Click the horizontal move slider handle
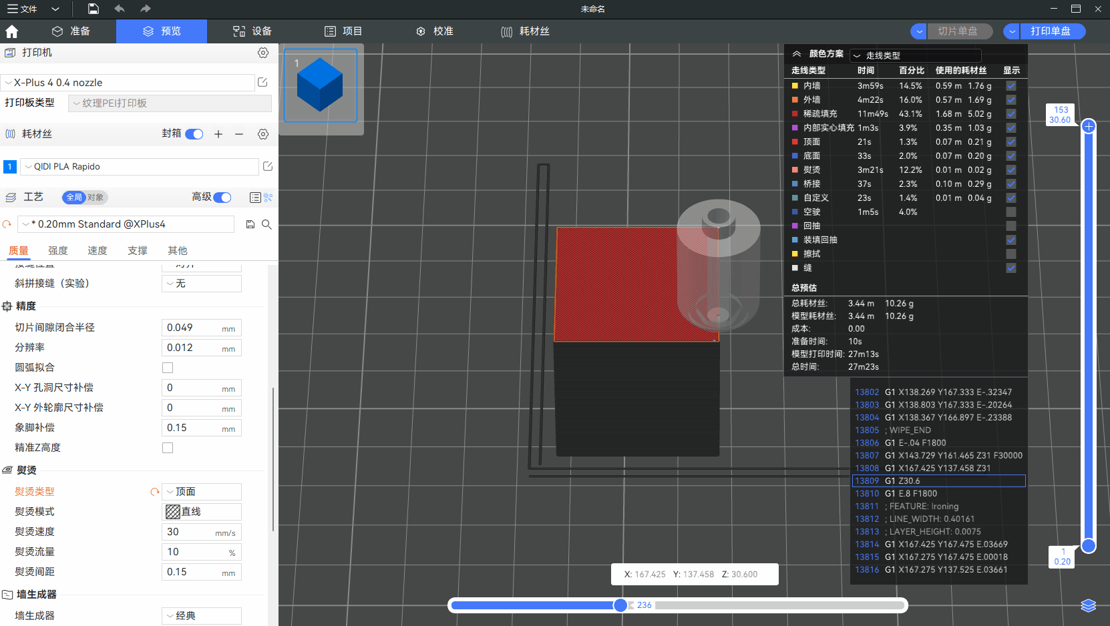The height and width of the screenshot is (626, 1110). [620, 605]
